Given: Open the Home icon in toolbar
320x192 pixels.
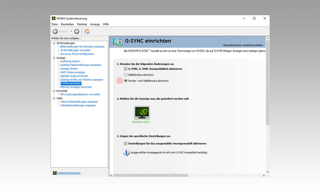Looking at the screenshot, I should [x=87, y=31].
